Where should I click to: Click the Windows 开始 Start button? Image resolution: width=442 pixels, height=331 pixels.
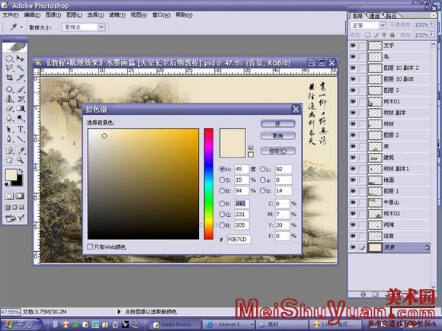pos(21,324)
